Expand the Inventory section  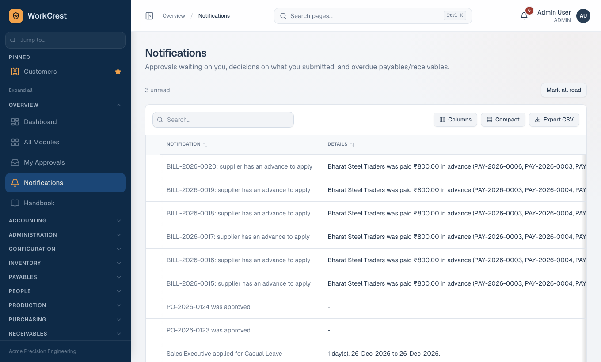pyautogui.click(x=65, y=263)
